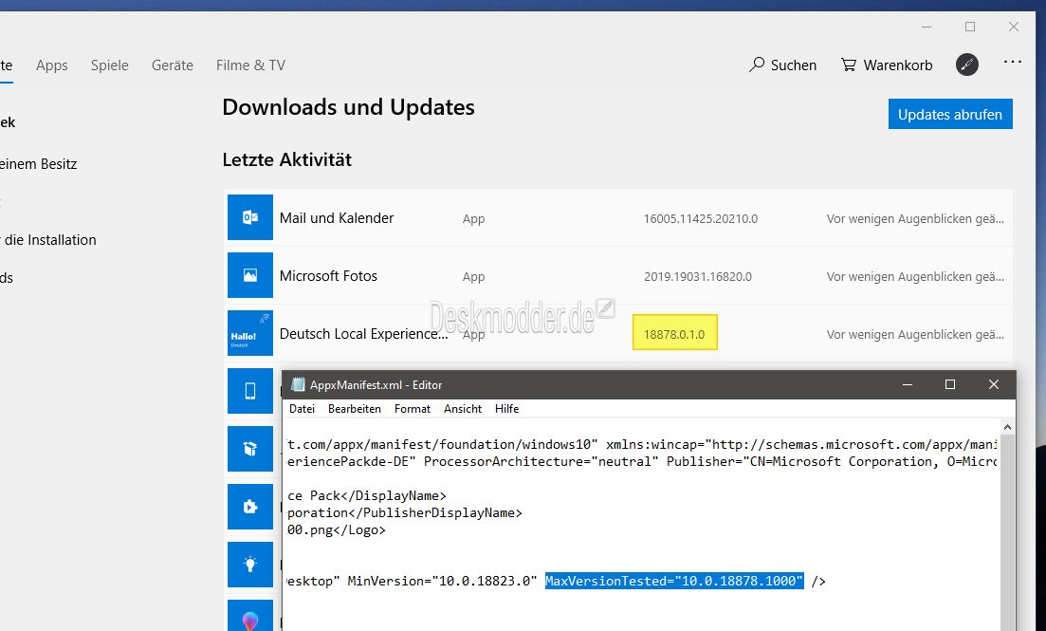Click the Suchen search button
Viewport: 1046px width, 631px height.
pyautogui.click(x=782, y=65)
